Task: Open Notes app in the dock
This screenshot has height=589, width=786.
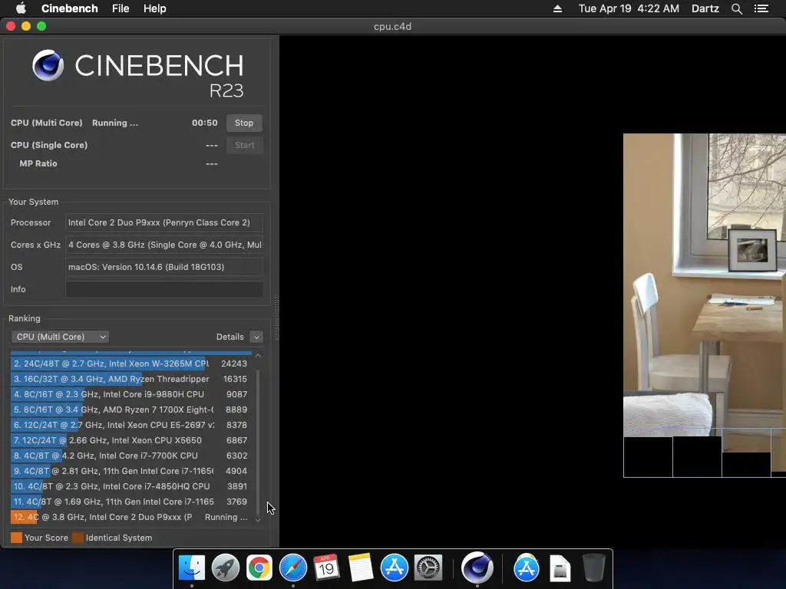Action: click(x=361, y=568)
